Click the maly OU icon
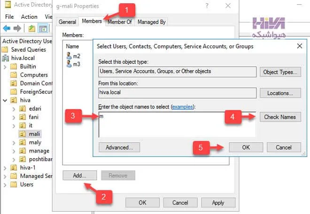 [23, 142]
